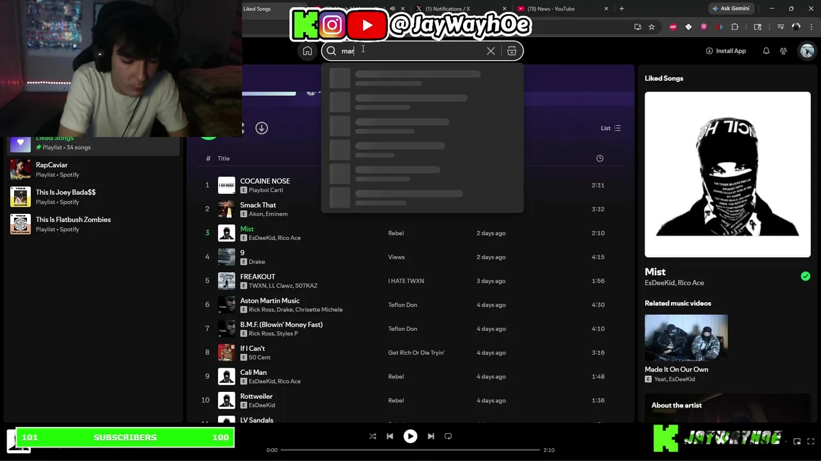Open the Spotify profile avatar menu
821x461 pixels.
pyautogui.click(x=807, y=51)
